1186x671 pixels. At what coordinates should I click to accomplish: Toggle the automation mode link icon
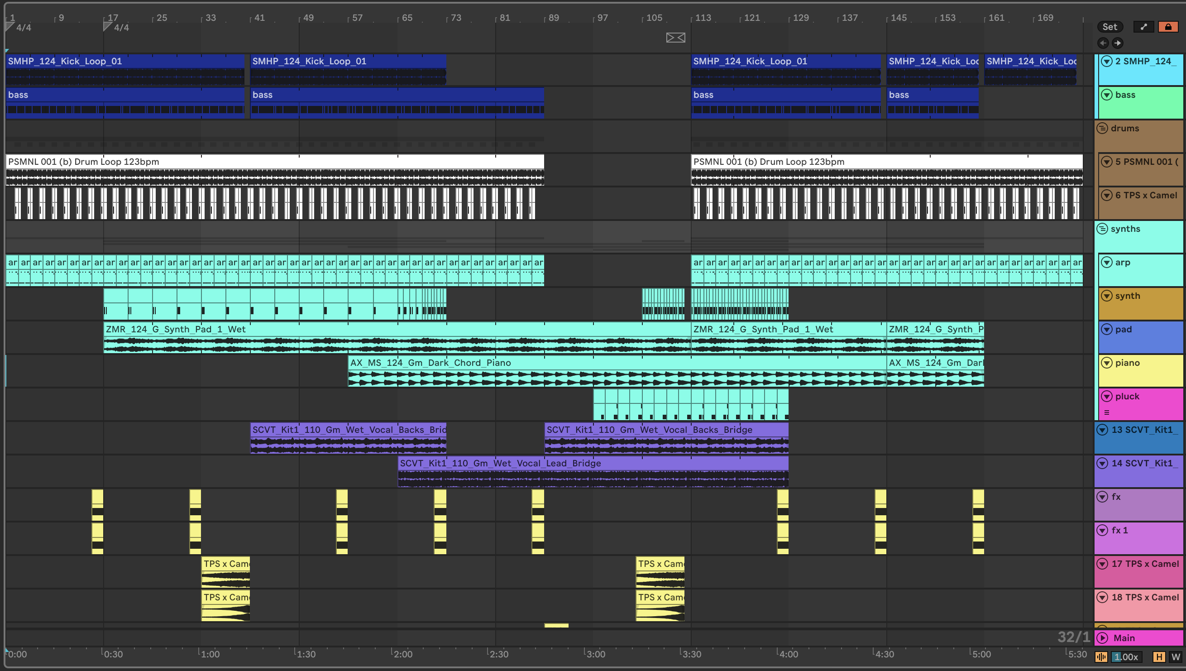point(1143,27)
